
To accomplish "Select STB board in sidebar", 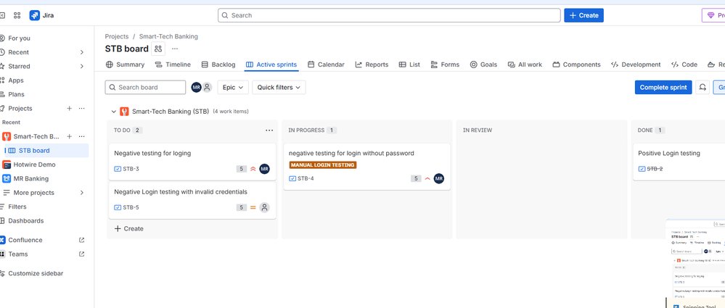I will 46,151.
